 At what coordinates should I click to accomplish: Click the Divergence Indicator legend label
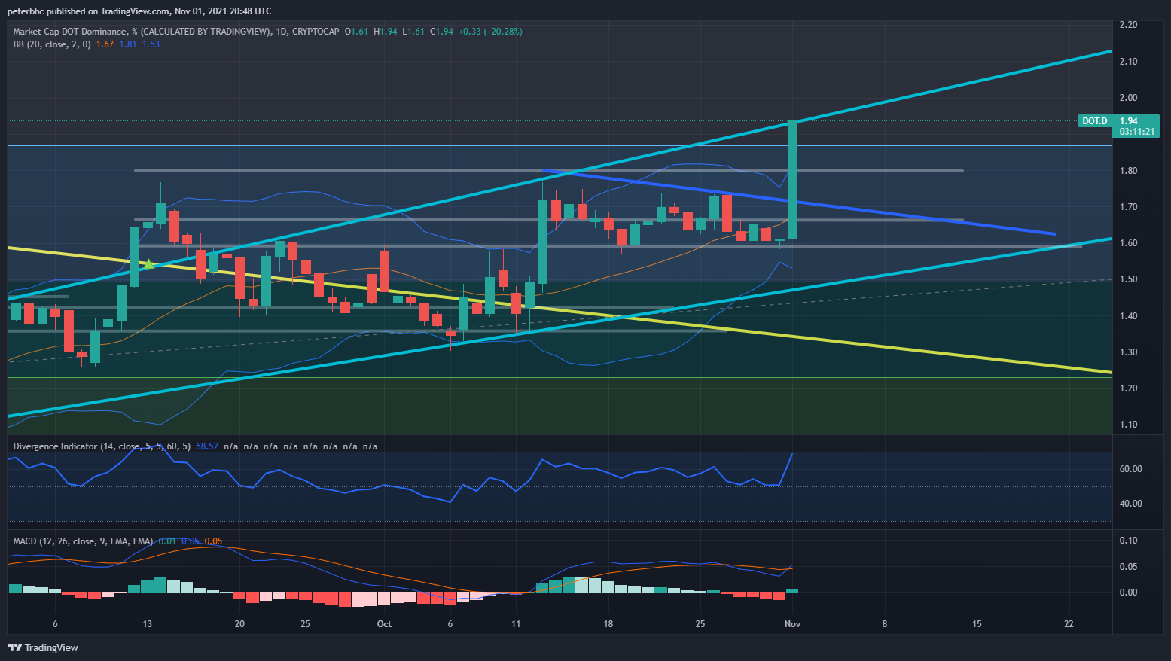pyautogui.click(x=102, y=446)
